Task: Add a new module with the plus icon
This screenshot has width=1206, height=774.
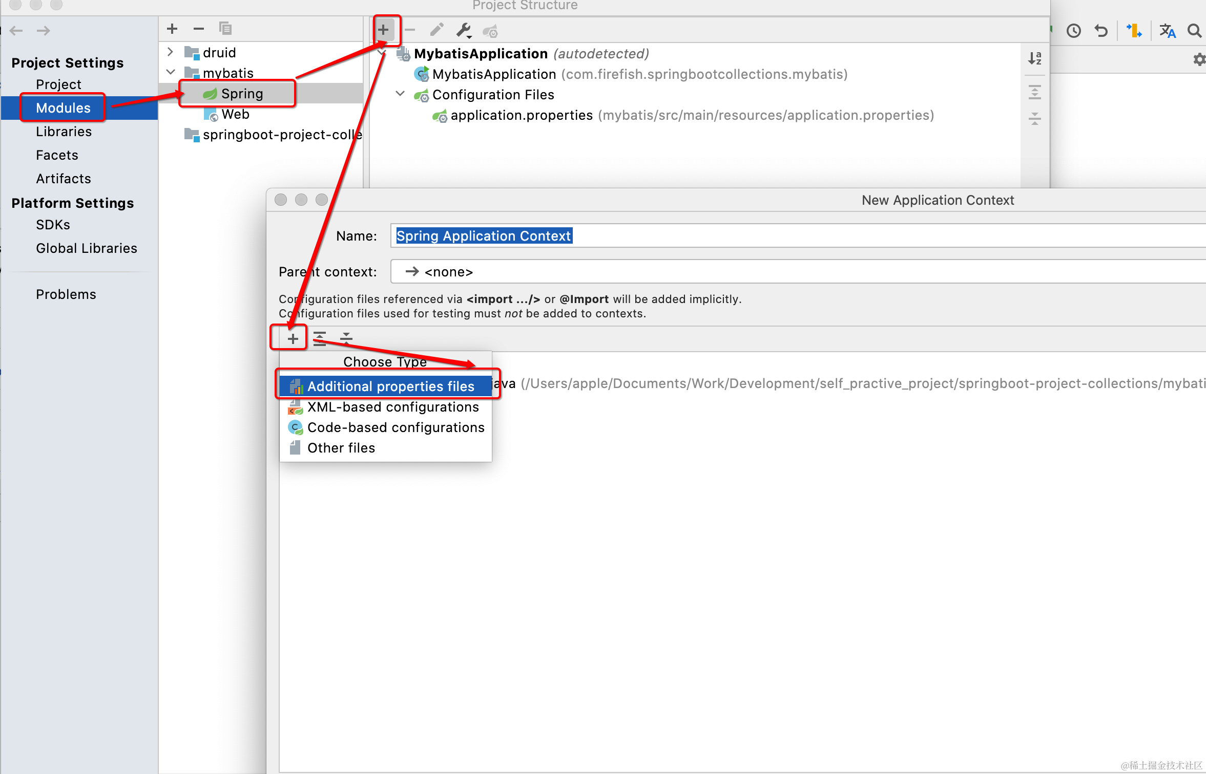Action: (172, 29)
